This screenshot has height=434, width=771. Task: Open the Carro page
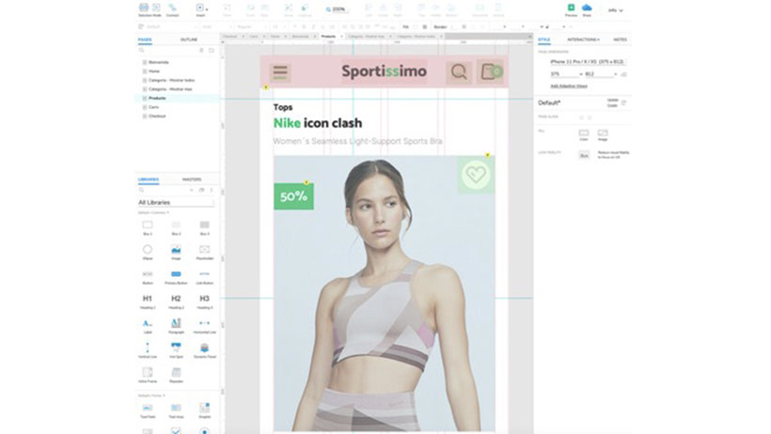(x=153, y=107)
